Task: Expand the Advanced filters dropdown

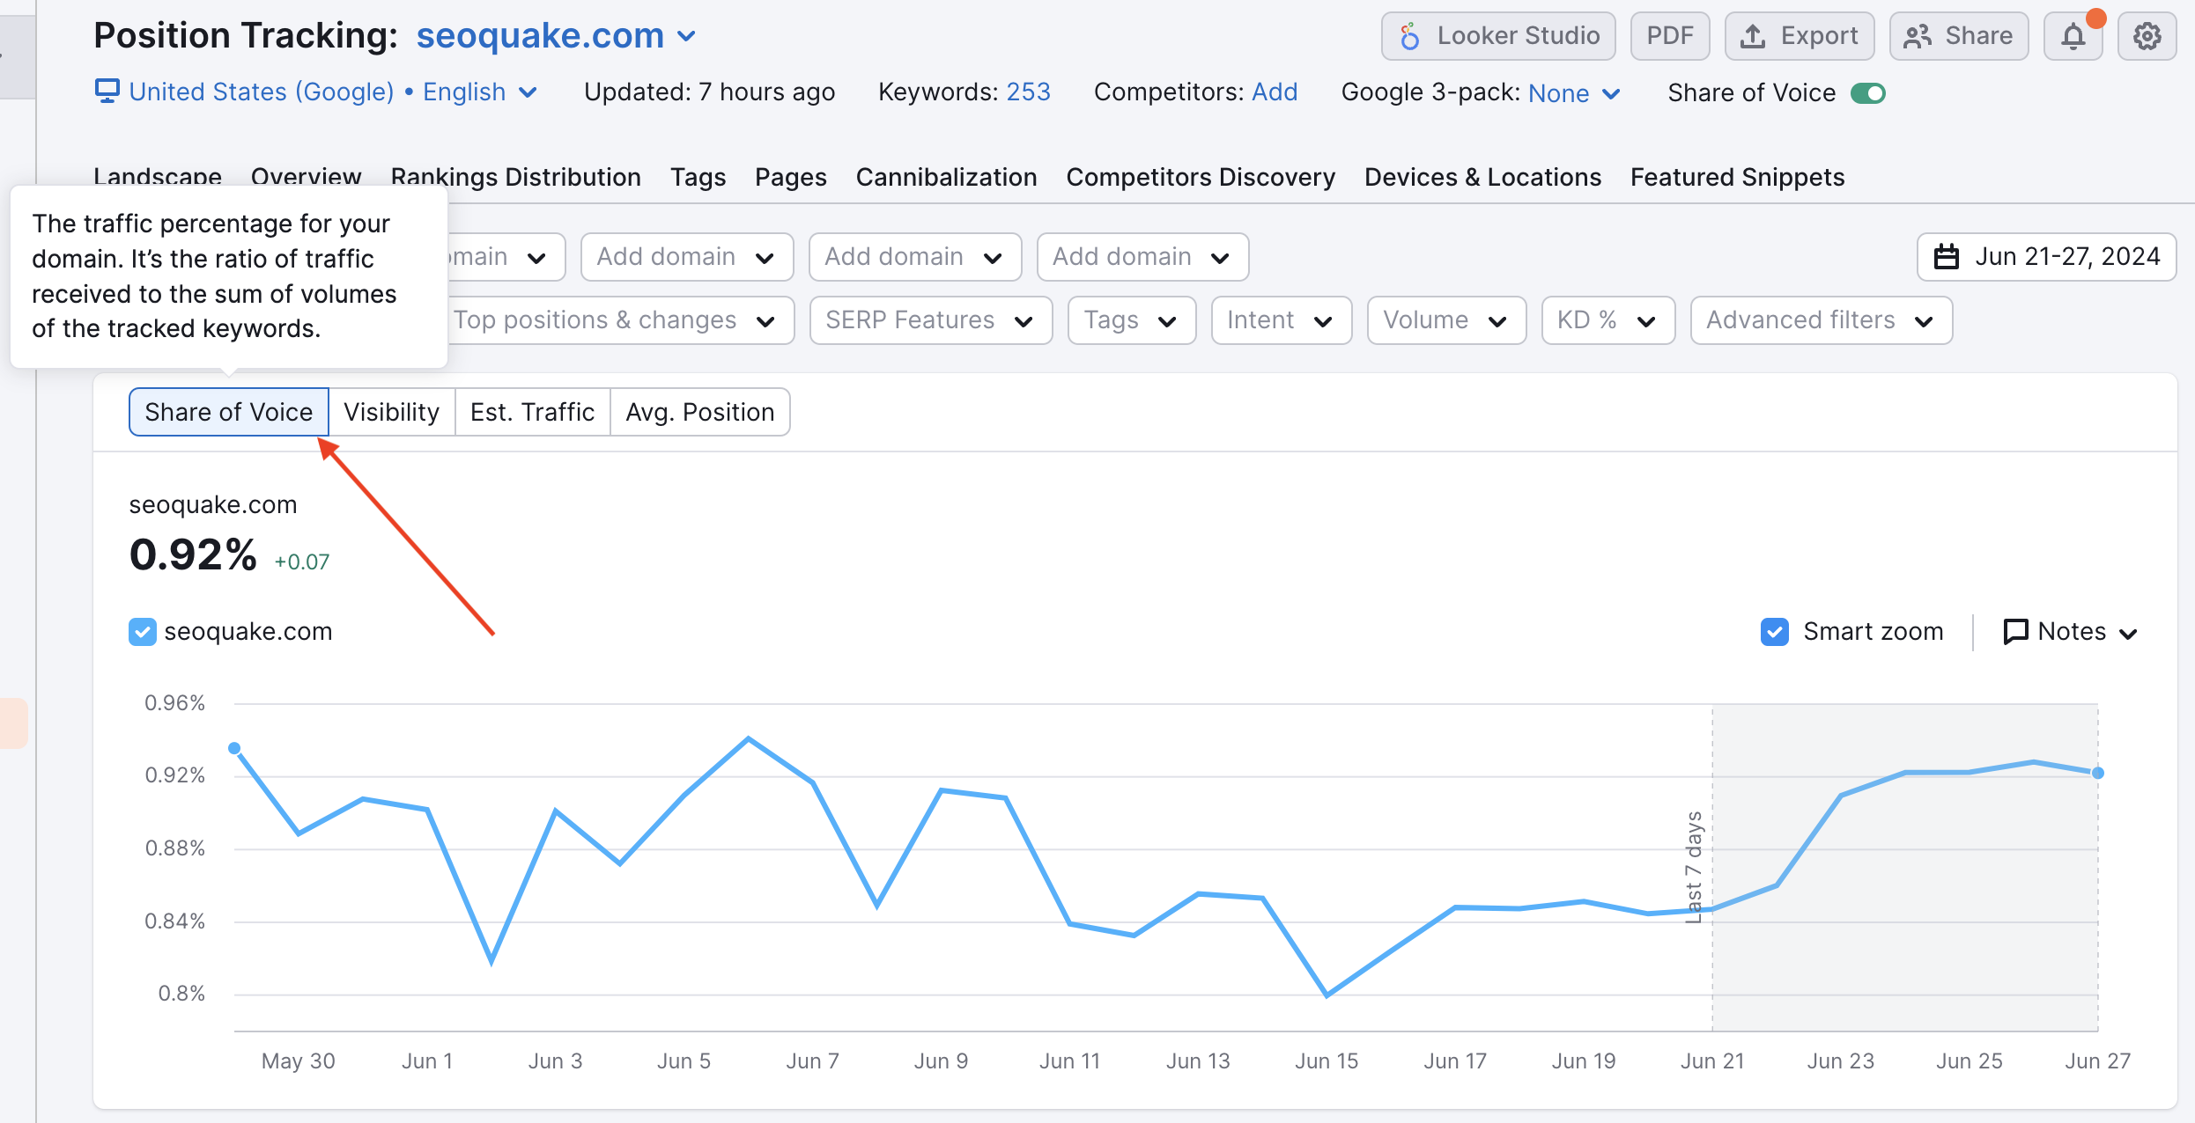Action: pos(1822,320)
